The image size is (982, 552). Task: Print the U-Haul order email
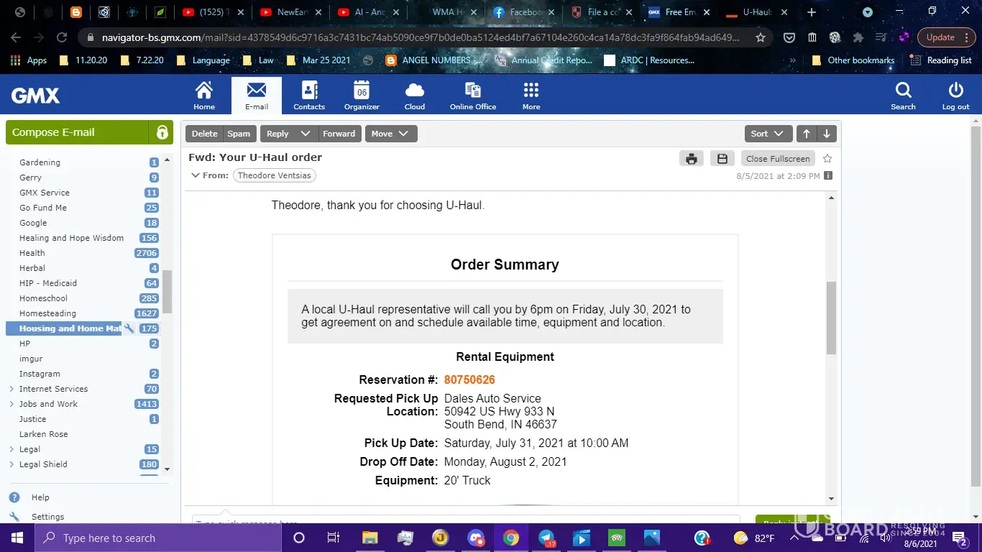click(x=692, y=159)
